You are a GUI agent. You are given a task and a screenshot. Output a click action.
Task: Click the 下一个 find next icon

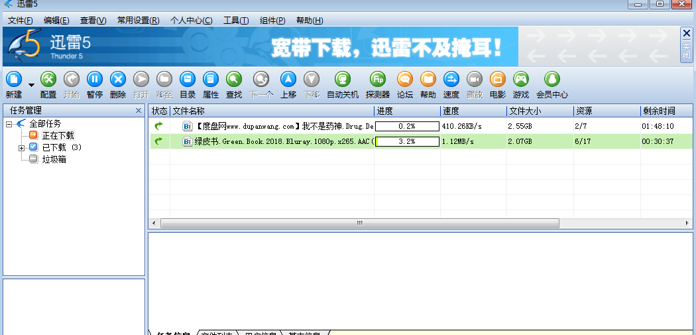pyautogui.click(x=261, y=80)
